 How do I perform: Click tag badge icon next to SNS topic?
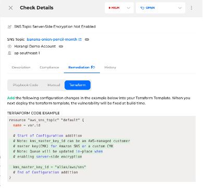point(87,40)
